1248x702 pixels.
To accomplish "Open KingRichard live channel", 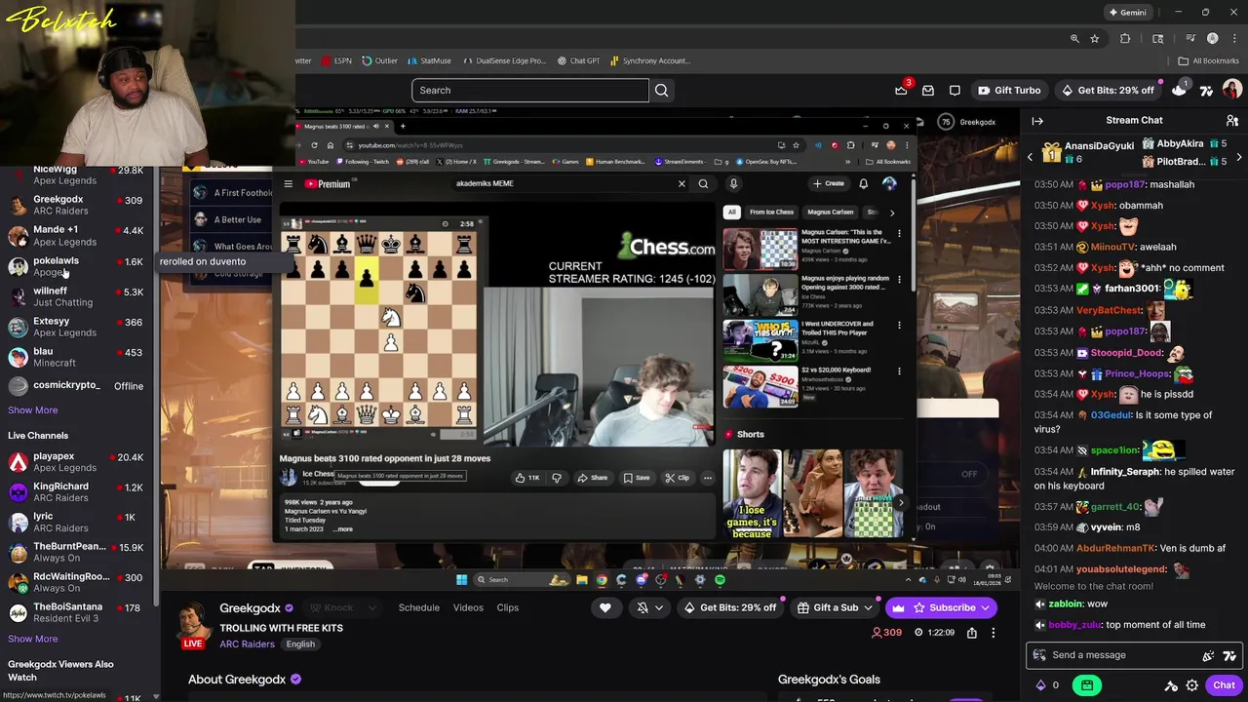I will (76, 491).
